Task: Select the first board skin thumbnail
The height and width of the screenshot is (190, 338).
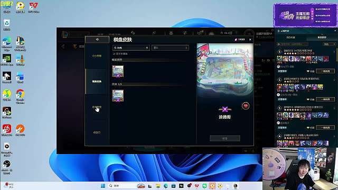Action: click(x=118, y=71)
